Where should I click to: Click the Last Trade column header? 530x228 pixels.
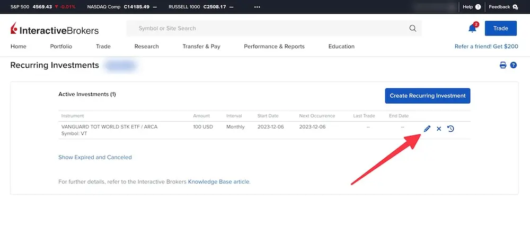click(x=364, y=116)
